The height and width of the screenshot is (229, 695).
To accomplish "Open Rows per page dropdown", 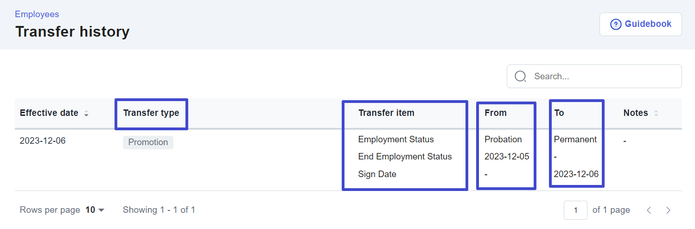I will pyautogui.click(x=95, y=210).
